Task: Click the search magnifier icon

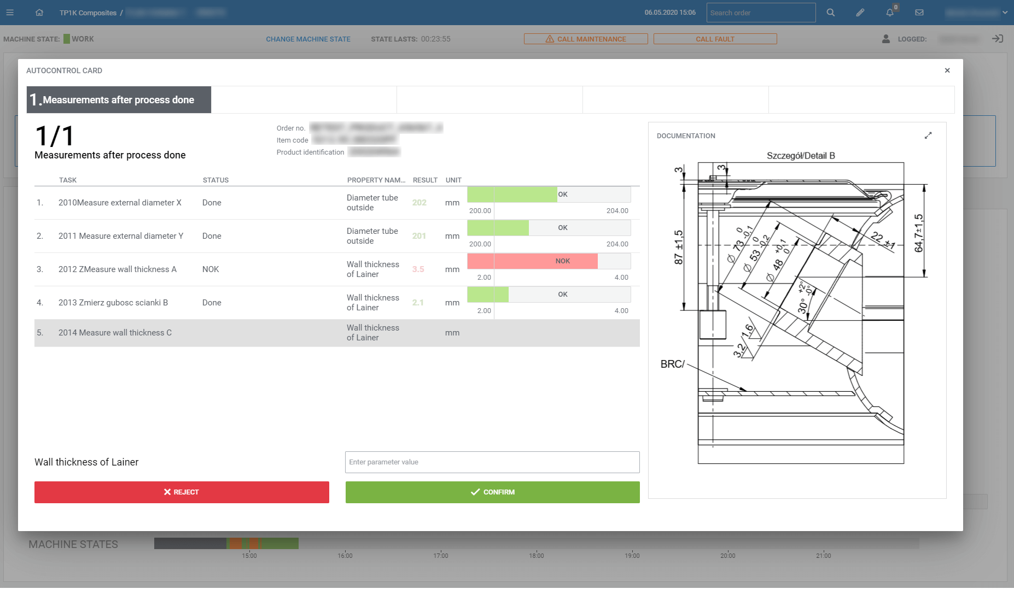Action: [x=830, y=13]
